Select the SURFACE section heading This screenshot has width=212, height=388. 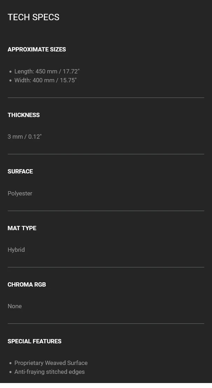tap(20, 171)
